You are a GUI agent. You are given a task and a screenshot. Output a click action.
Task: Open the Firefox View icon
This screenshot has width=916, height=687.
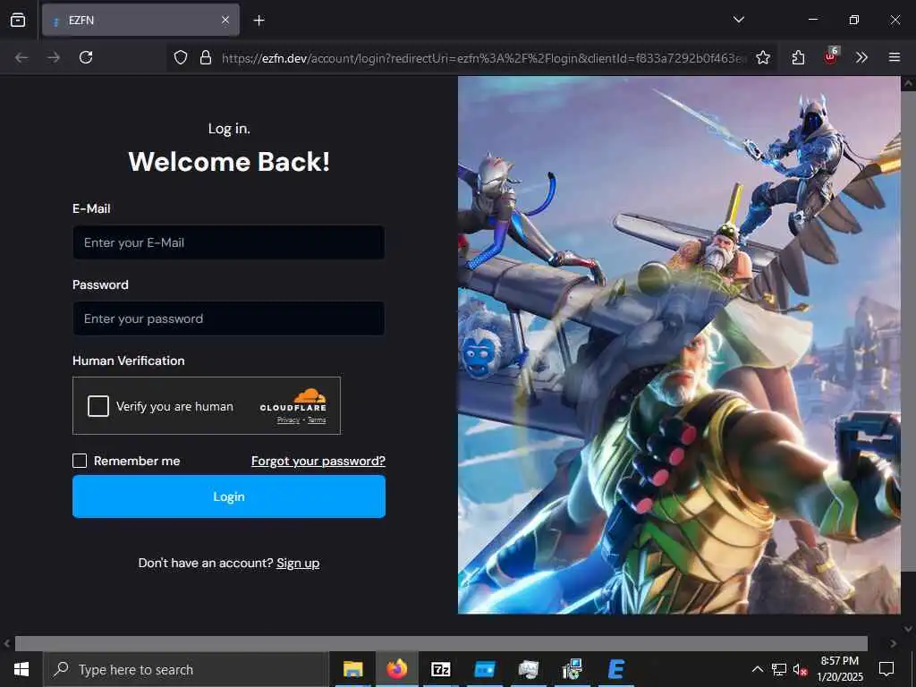point(18,21)
